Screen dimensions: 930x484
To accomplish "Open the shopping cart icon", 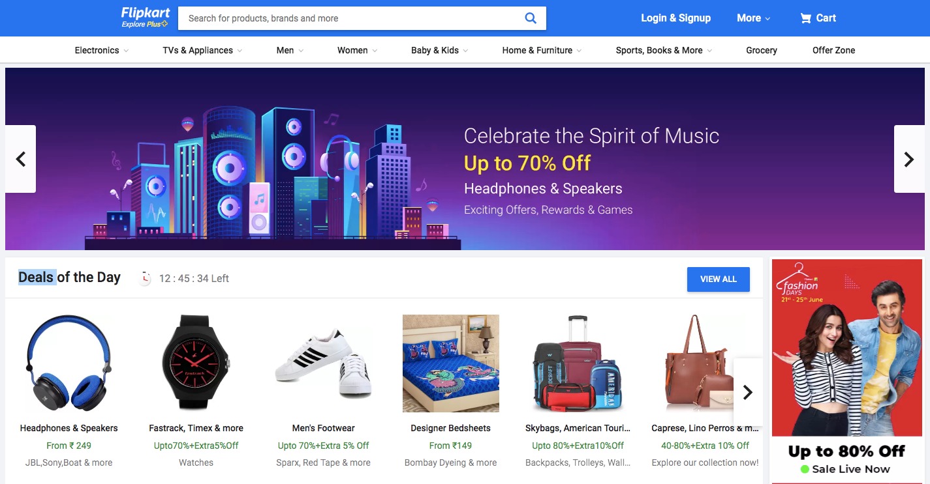I will 806,18.
